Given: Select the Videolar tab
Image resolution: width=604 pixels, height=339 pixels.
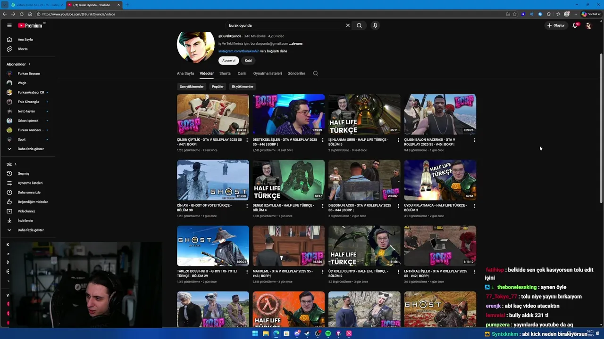Looking at the screenshot, I should tap(207, 73).
